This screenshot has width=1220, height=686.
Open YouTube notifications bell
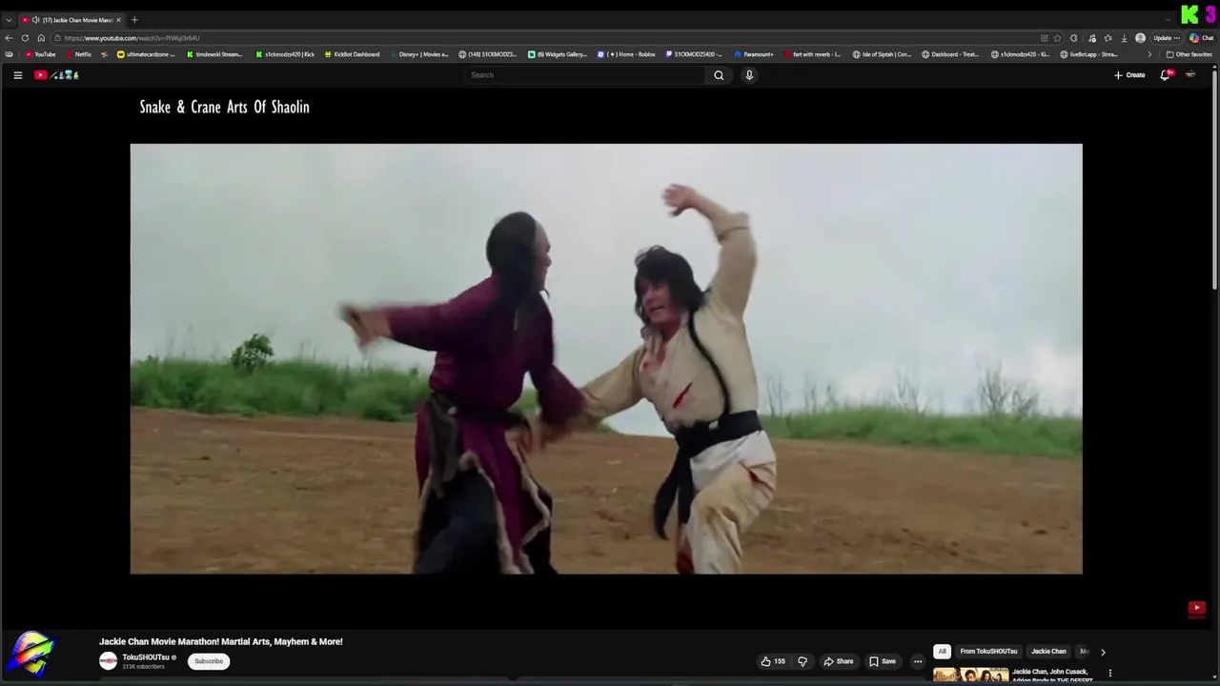tap(1165, 75)
